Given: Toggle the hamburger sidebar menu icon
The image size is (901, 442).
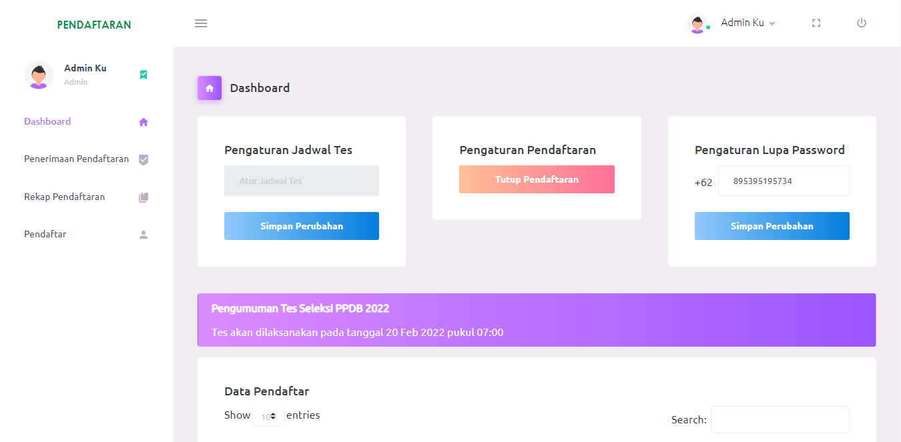Looking at the screenshot, I should [x=201, y=23].
